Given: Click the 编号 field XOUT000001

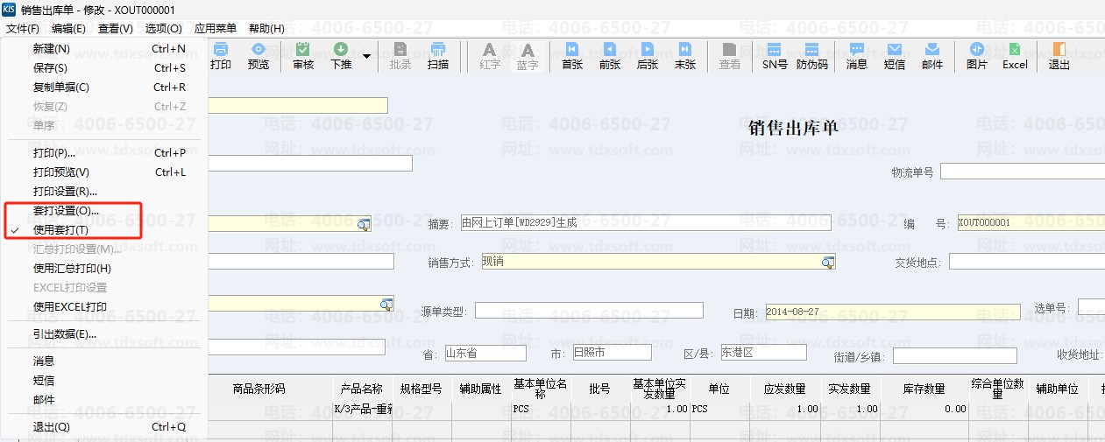Looking at the screenshot, I should [x=1031, y=222].
